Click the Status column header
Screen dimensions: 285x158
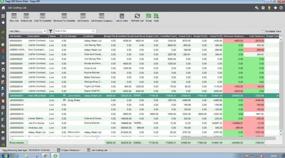click(x=54, y=36)
